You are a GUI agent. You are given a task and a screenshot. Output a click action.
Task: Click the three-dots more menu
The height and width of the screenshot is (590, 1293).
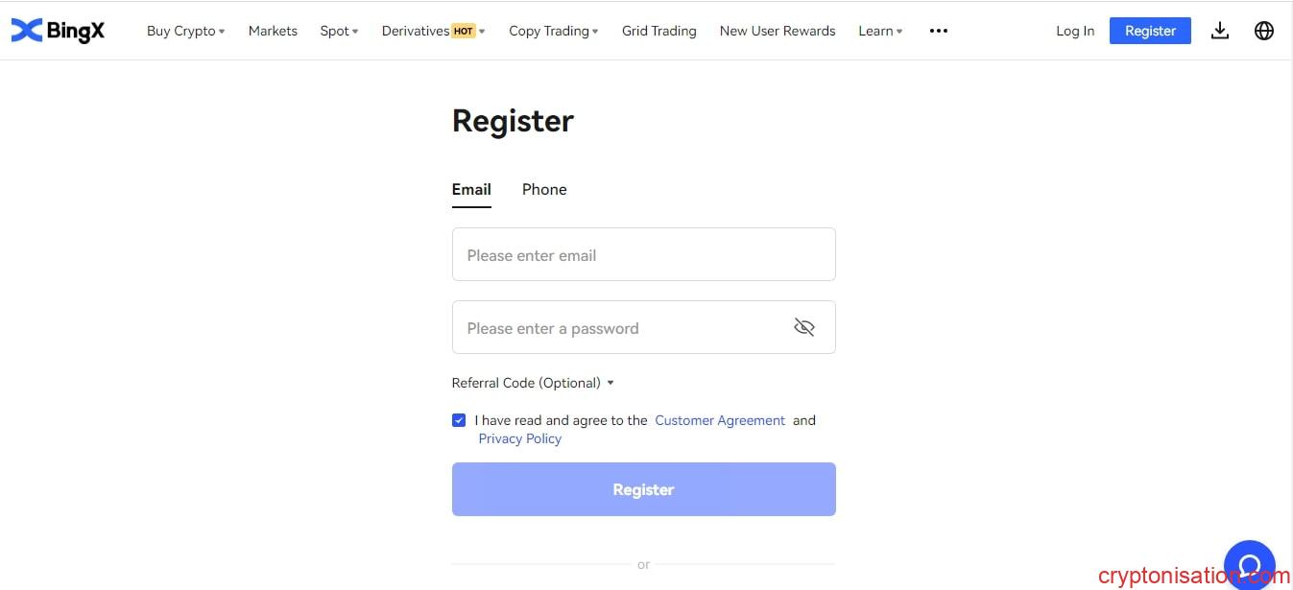pos(939,31)
